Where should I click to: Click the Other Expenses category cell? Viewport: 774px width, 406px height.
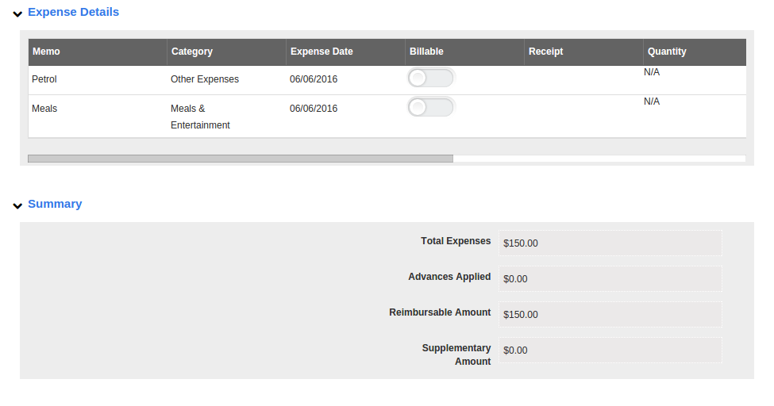click(205, 79)
